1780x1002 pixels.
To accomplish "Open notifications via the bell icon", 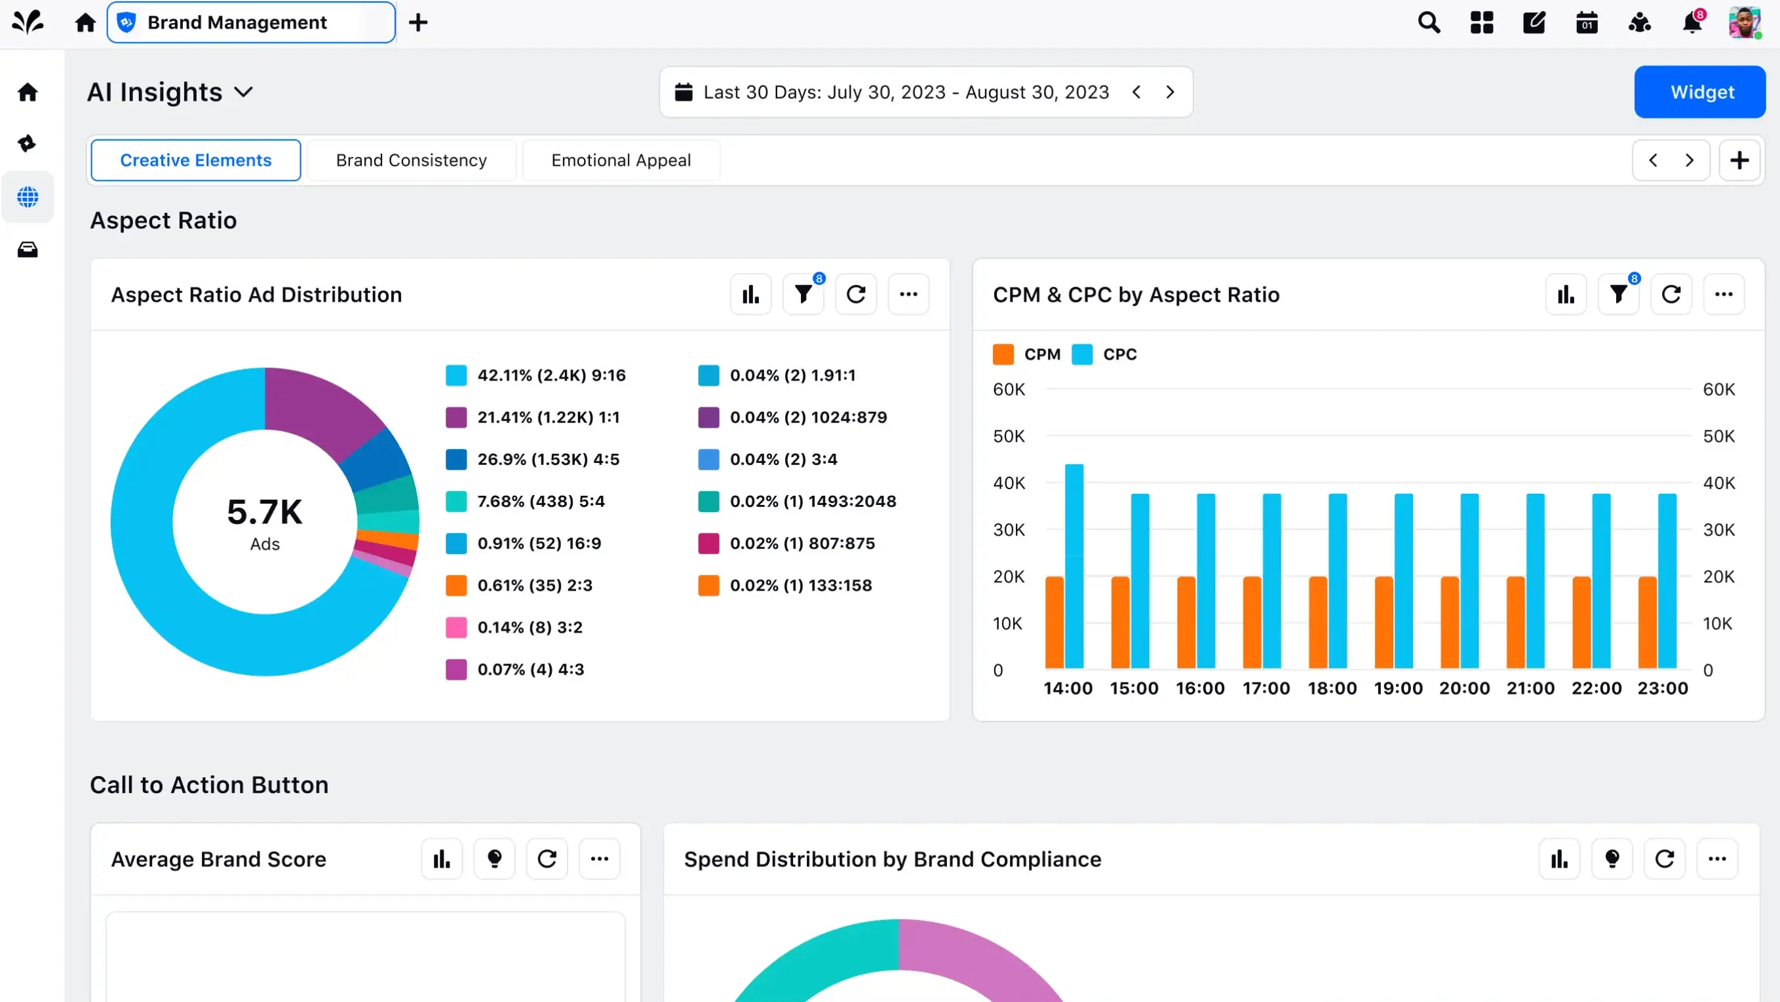I will pyautogui.click(x=1692, y=22).
